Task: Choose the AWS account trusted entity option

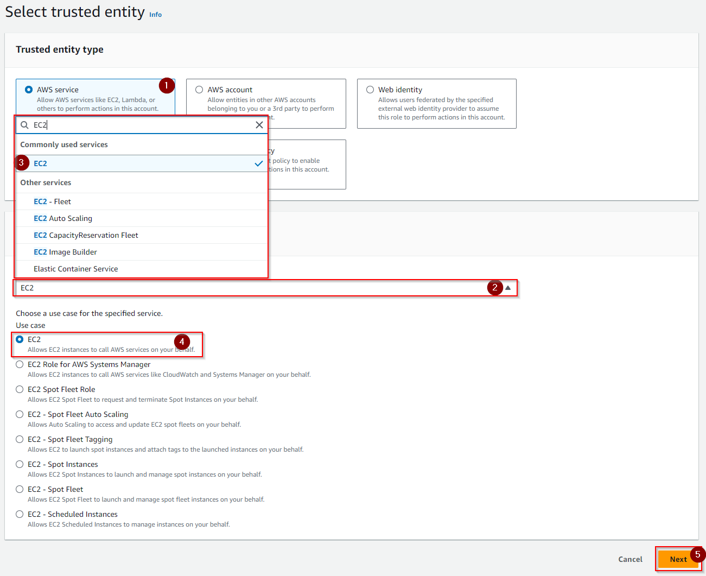Action: (x=199, y=90)
